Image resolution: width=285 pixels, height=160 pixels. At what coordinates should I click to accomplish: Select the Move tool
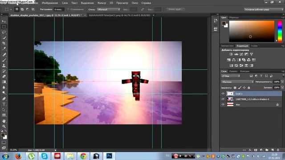coord(4,21)
